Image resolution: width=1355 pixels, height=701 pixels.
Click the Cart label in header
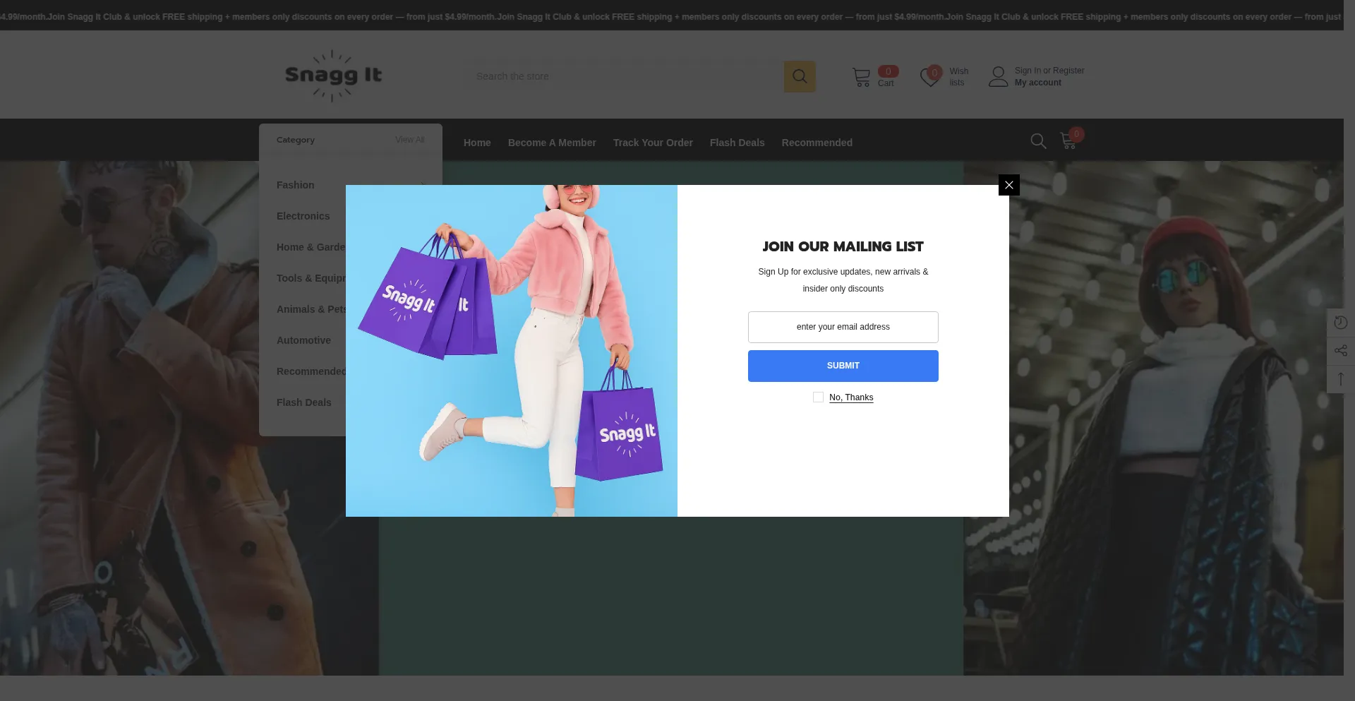point(886,83)
